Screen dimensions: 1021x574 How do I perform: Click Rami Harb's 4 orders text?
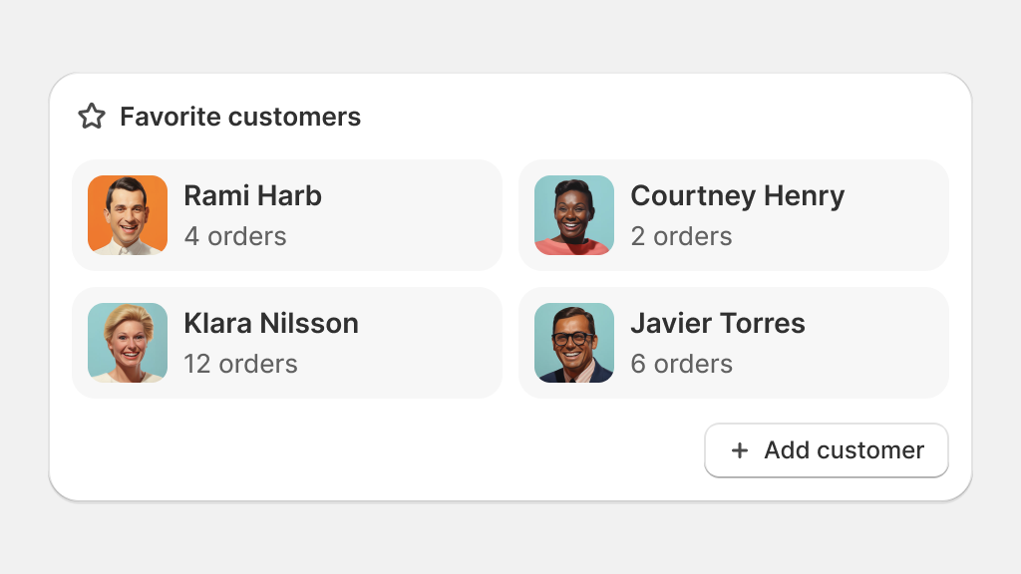click(235, 236)
